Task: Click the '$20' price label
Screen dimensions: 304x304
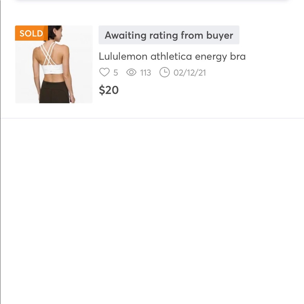Action: pyautogui.click(x=109, y=90)
